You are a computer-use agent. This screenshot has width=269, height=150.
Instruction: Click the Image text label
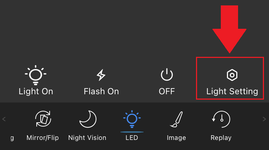(x=176, y=138)
